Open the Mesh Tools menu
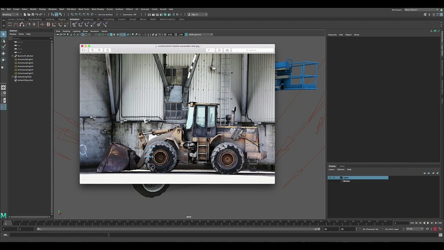444x250 pixels. click(84, 9)
